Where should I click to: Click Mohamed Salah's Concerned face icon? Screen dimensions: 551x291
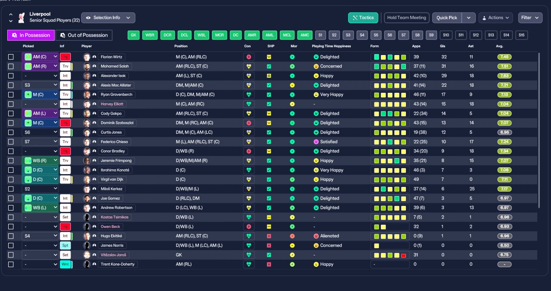pyautogui.click(x=316, y=66)
